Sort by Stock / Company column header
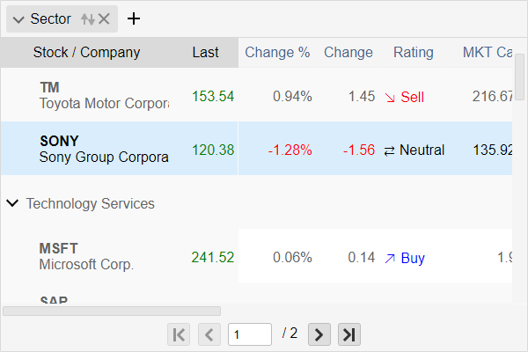 click(x=86, y=52)
